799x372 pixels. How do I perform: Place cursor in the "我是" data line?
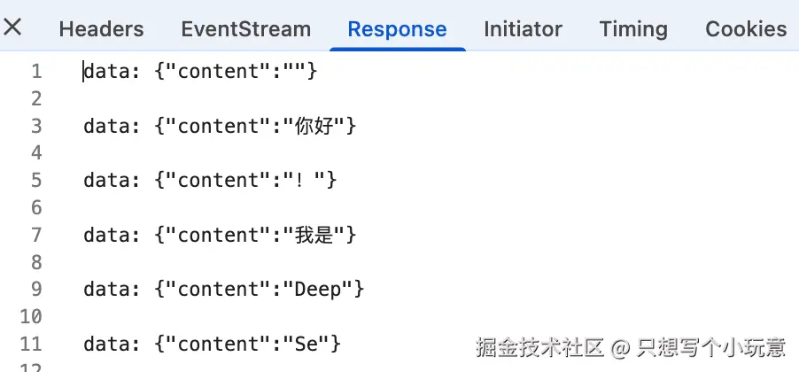(220, 235)
